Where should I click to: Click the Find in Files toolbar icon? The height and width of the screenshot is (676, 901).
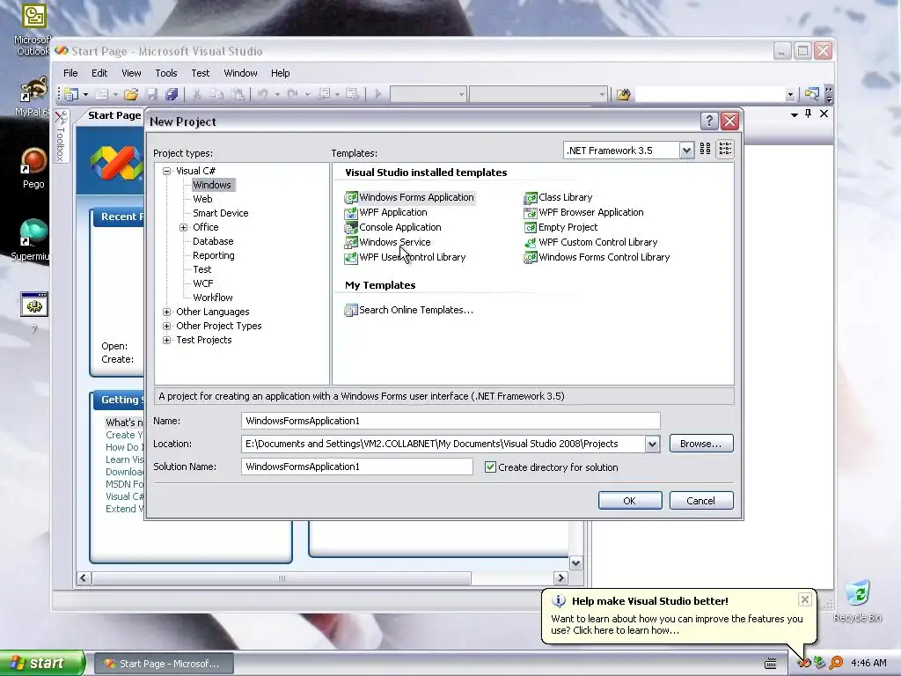pos(624,94)
